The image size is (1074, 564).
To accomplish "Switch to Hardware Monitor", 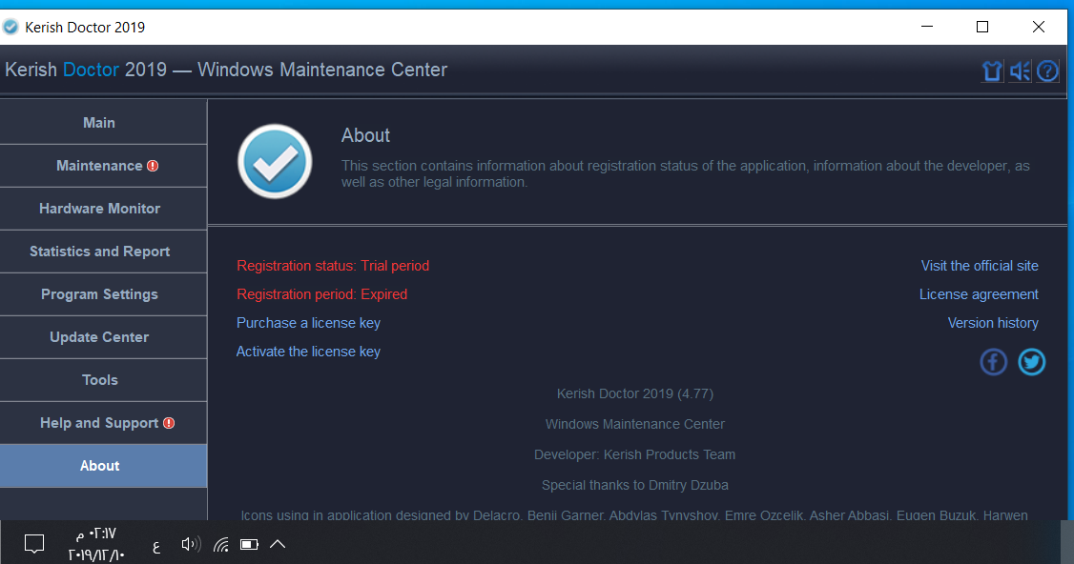I will tap(103, 209).
